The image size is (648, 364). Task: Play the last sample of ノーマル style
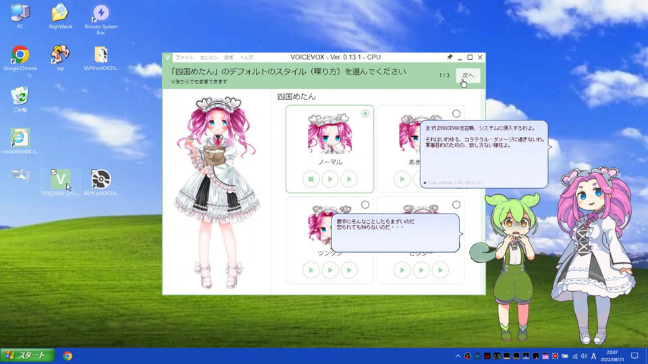tap(349, 179)
